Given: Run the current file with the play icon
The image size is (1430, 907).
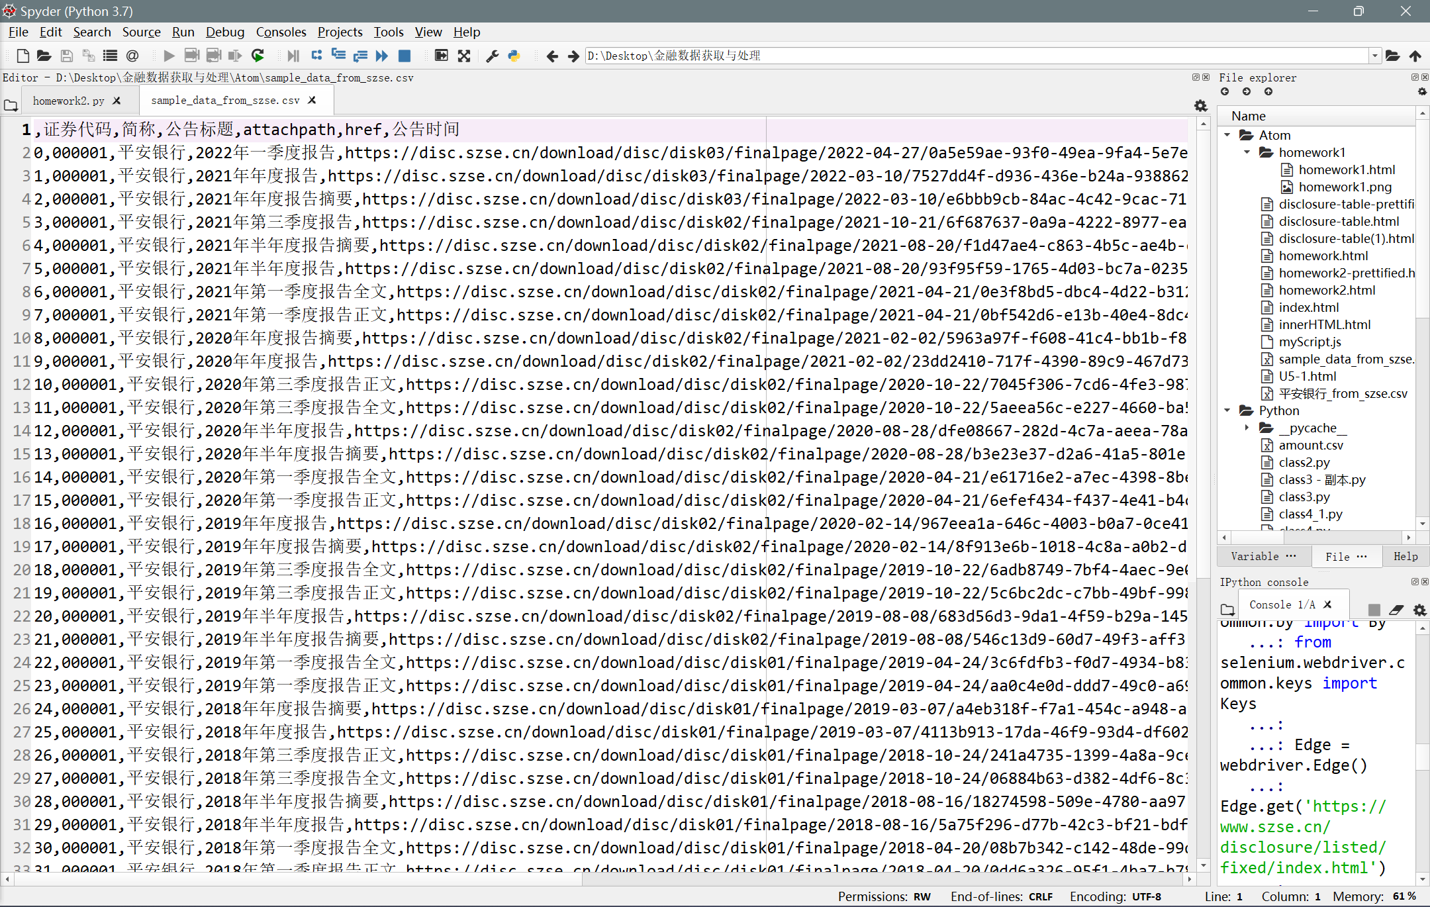Looking at the screenshot, I should coord(169,56).
